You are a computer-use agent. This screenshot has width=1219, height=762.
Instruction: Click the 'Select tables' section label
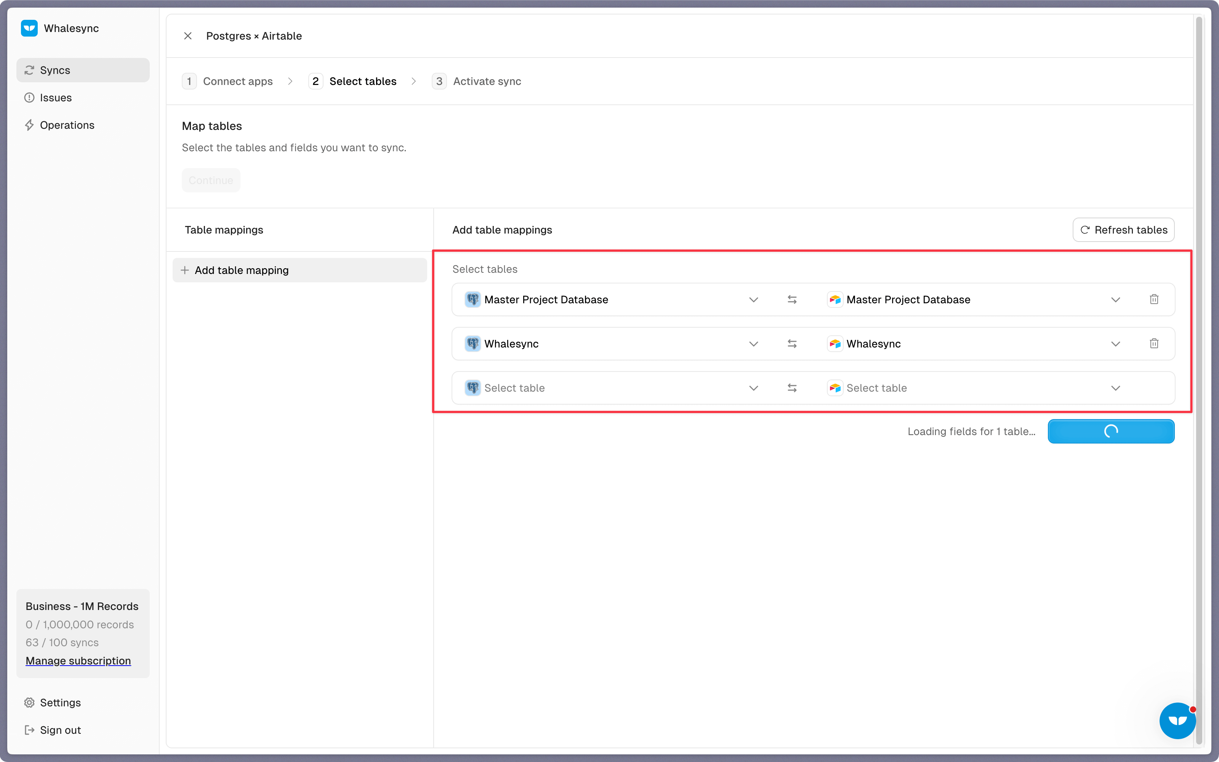(x=485, y=269)
